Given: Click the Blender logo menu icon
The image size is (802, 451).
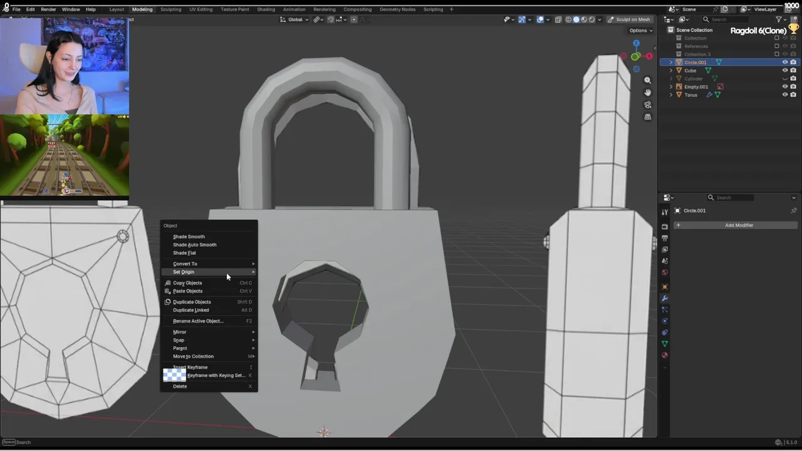Looking at the screenshot, I should pyautogui.click(x=6, y=9).
